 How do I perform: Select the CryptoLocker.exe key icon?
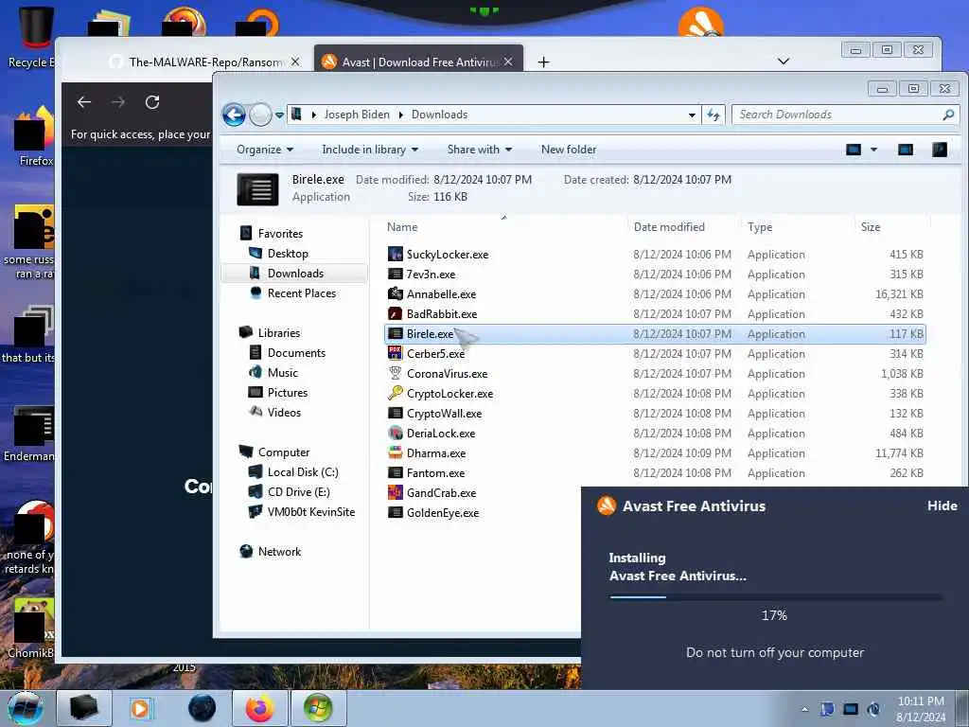pos(395,393)
